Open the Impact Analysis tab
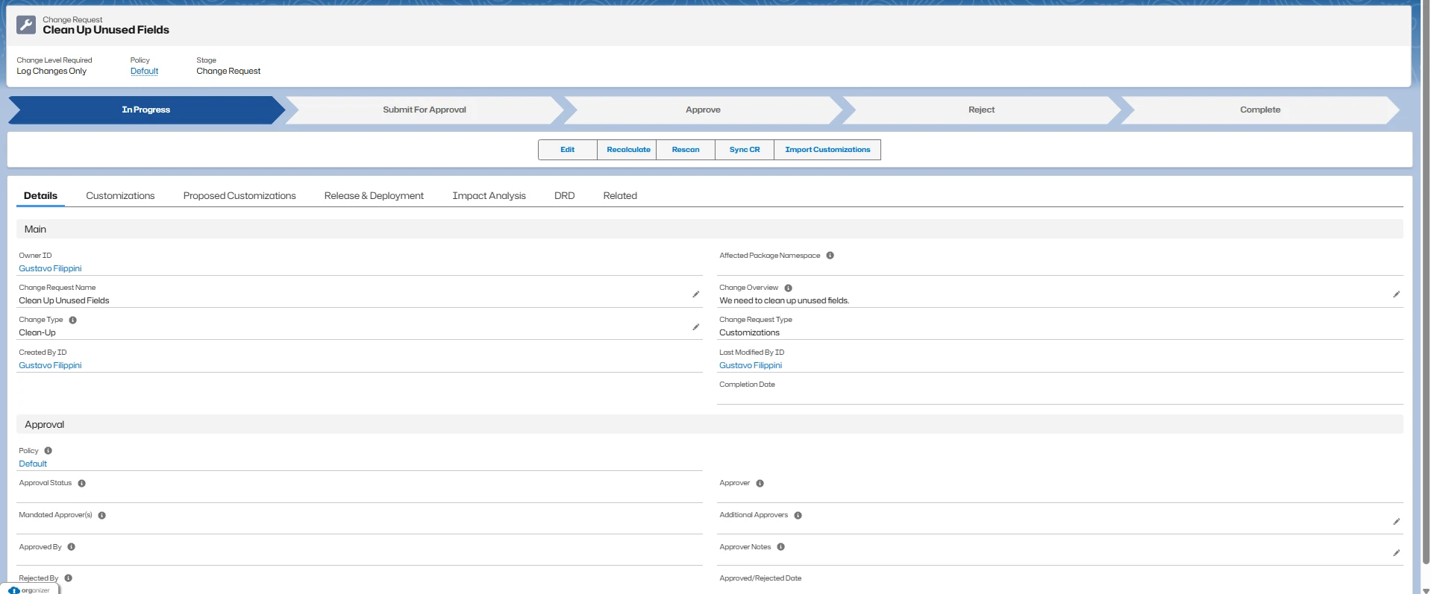The image size is (1431, 594). tap(489, 196)
